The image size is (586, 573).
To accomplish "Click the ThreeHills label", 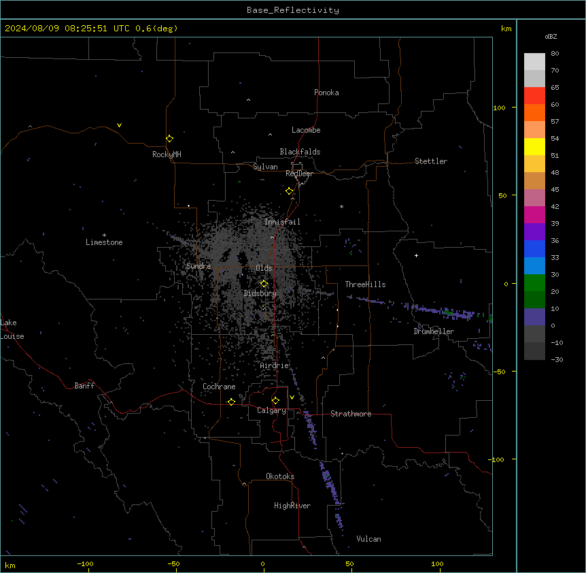I will [365, 284].
